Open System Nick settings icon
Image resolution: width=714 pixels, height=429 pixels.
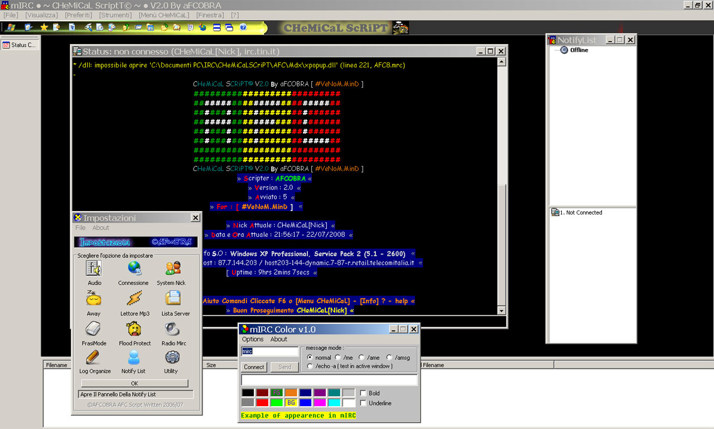[172, 269]
